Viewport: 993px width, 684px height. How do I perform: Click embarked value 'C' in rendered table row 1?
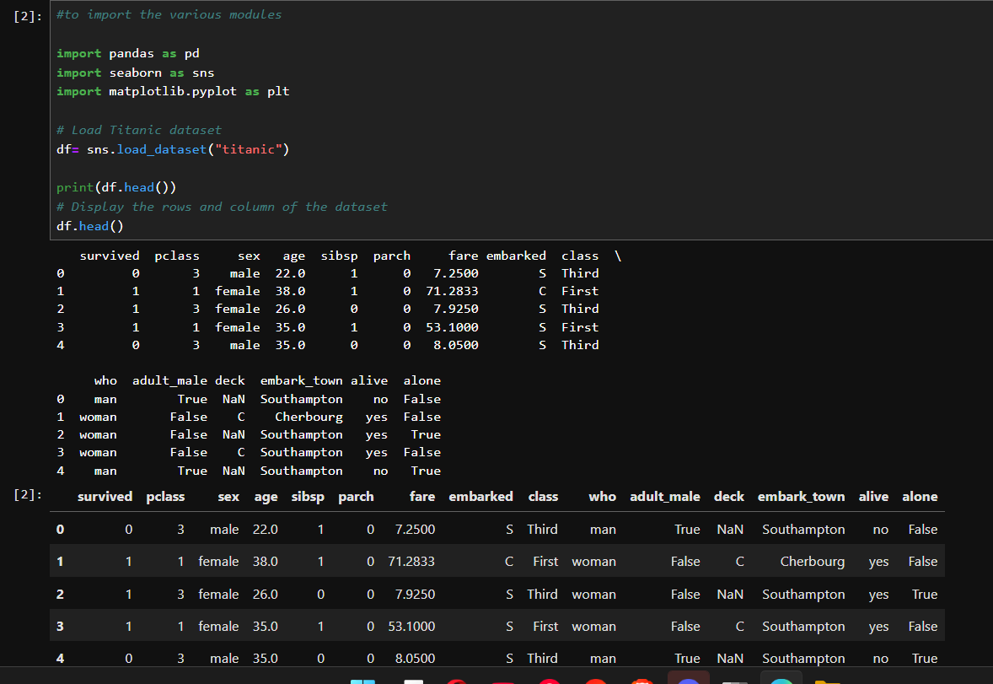[x=509, y=562]
